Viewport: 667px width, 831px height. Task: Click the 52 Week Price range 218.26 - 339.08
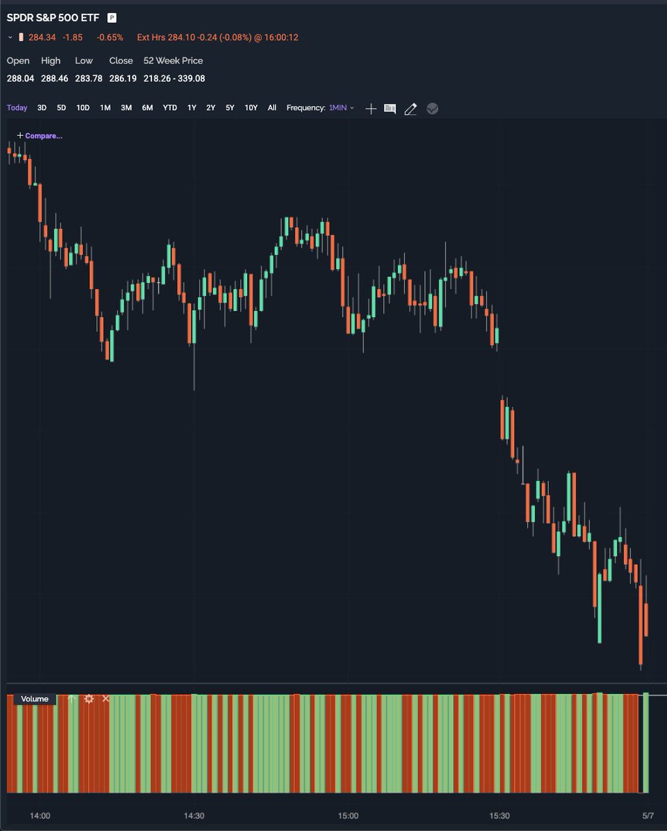[x=174, y=79]
